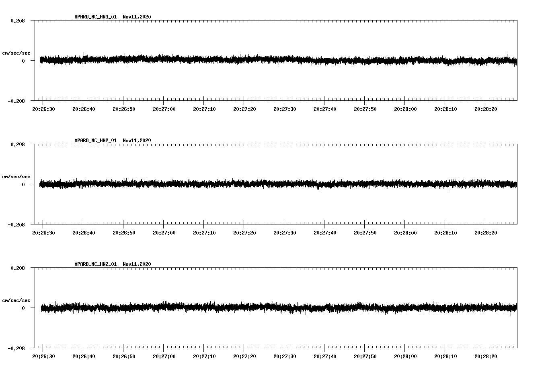Click the 0.208 upper amplitude value on HN3 plot
Screen dimensions: 546x371
coord(18,20)
